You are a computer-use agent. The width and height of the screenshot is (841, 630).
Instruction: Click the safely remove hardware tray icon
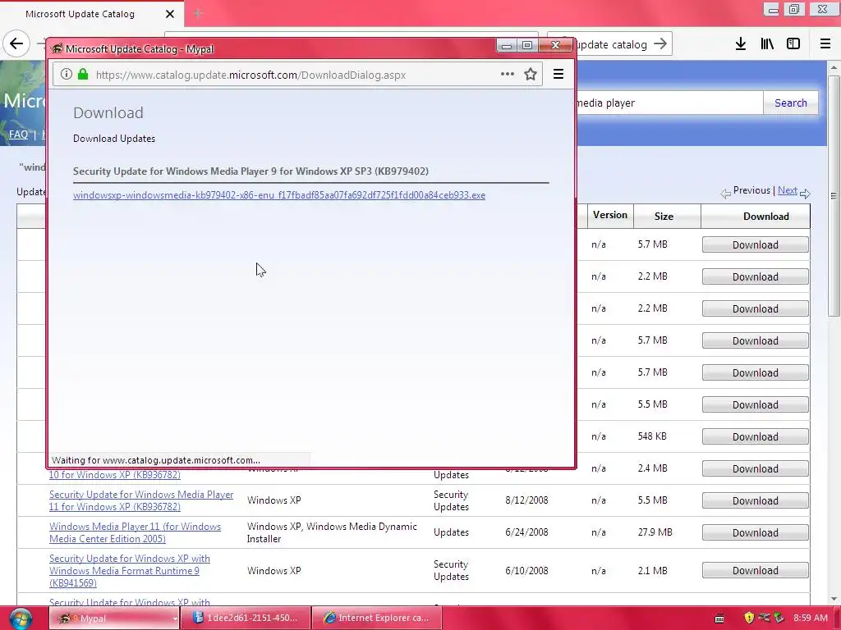(x=779, y=618)
